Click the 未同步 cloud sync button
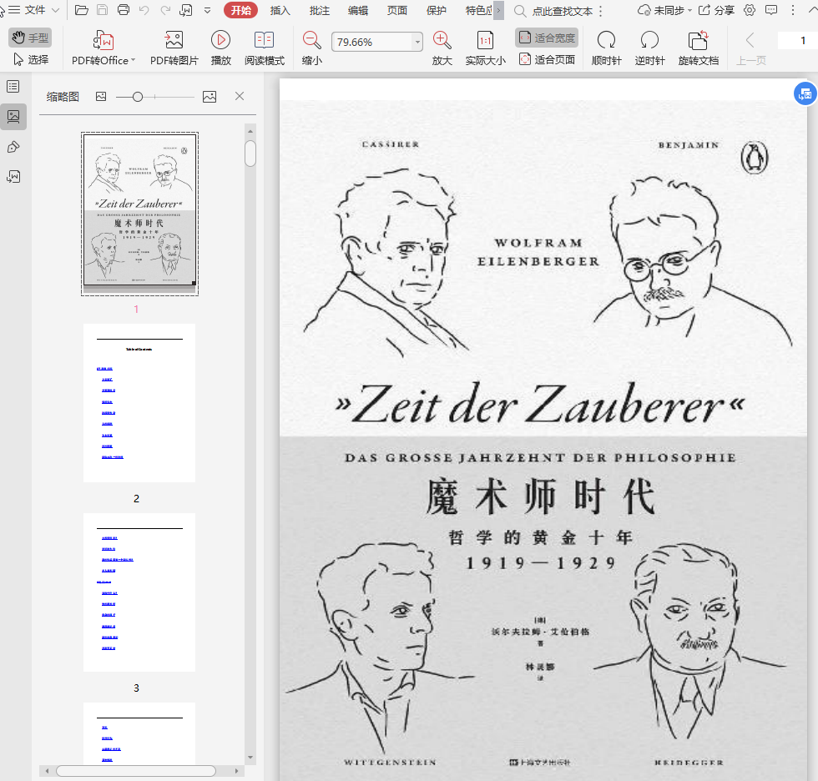Image resolution: width=818 pixels, height=781 pixels. pos(664,10)
